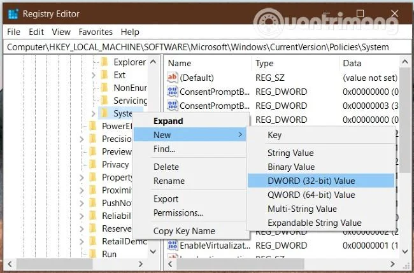Select DWORD (32-bit) Value
The height and width of the screenshot is (273, 414).
[x=321, y=181]
